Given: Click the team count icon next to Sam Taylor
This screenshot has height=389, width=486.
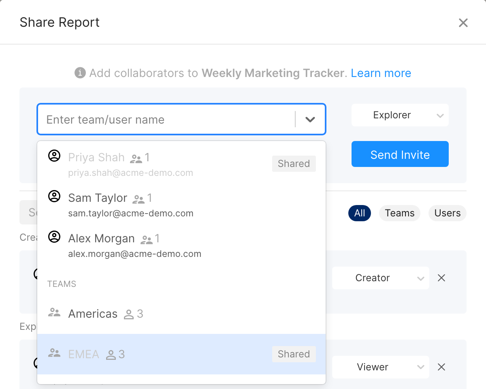Looking at the screenshot, I should pyautogui.click(x=139, y=199).
